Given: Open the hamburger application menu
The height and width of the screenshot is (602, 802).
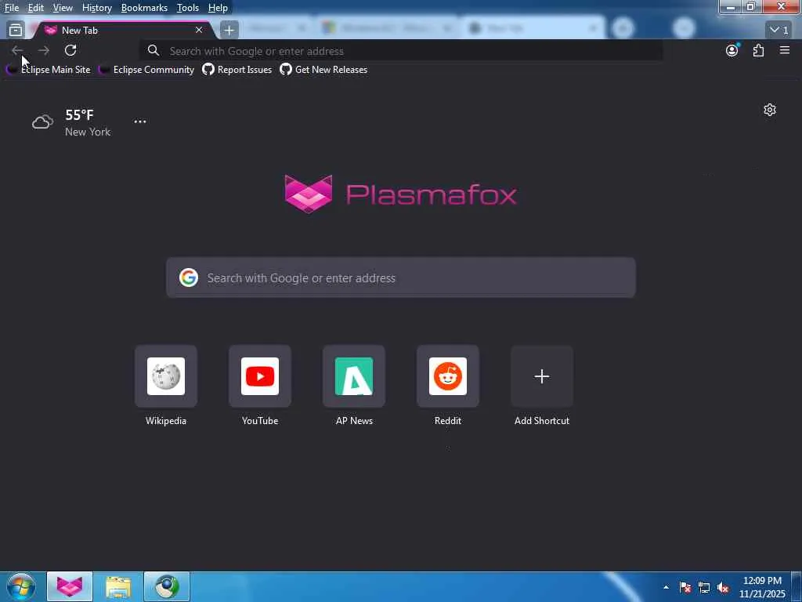Looking at the screenshot, I should click(x=784, y=50).
